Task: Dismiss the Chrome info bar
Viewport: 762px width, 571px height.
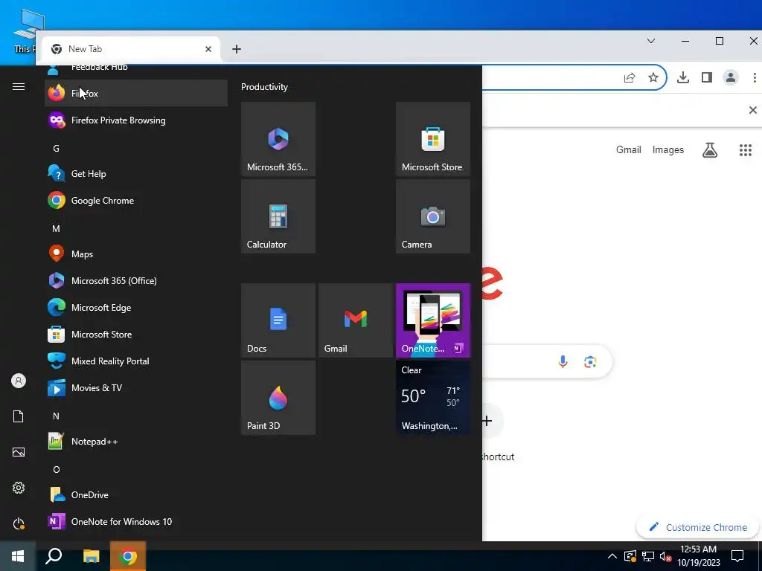Action: [x=753, y=110]
